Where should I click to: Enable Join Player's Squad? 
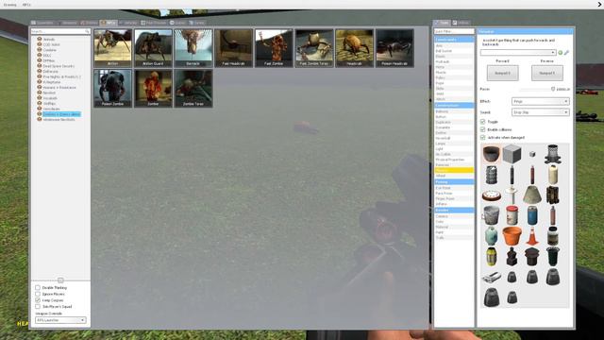tap(38, 306)
